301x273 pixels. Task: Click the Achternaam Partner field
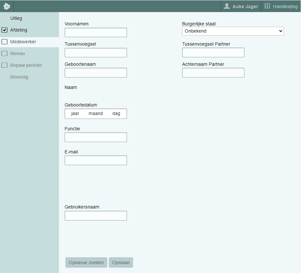pos(213,73)
